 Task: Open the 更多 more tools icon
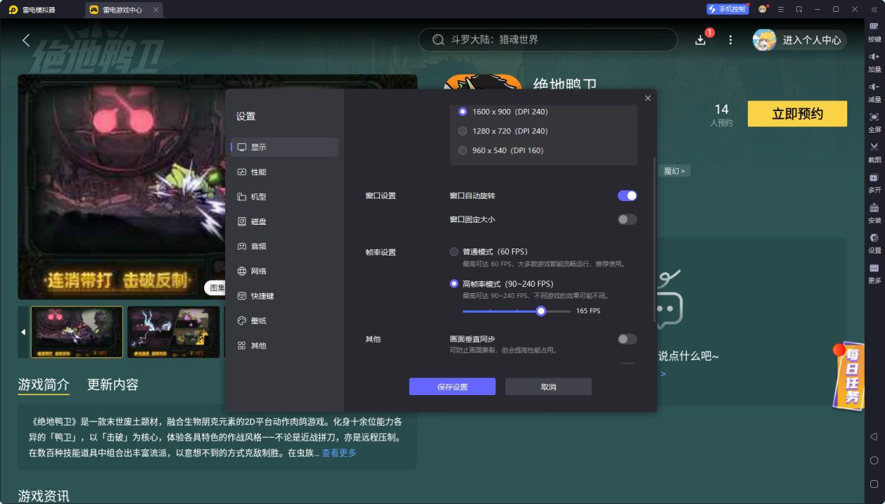[874, 268]
